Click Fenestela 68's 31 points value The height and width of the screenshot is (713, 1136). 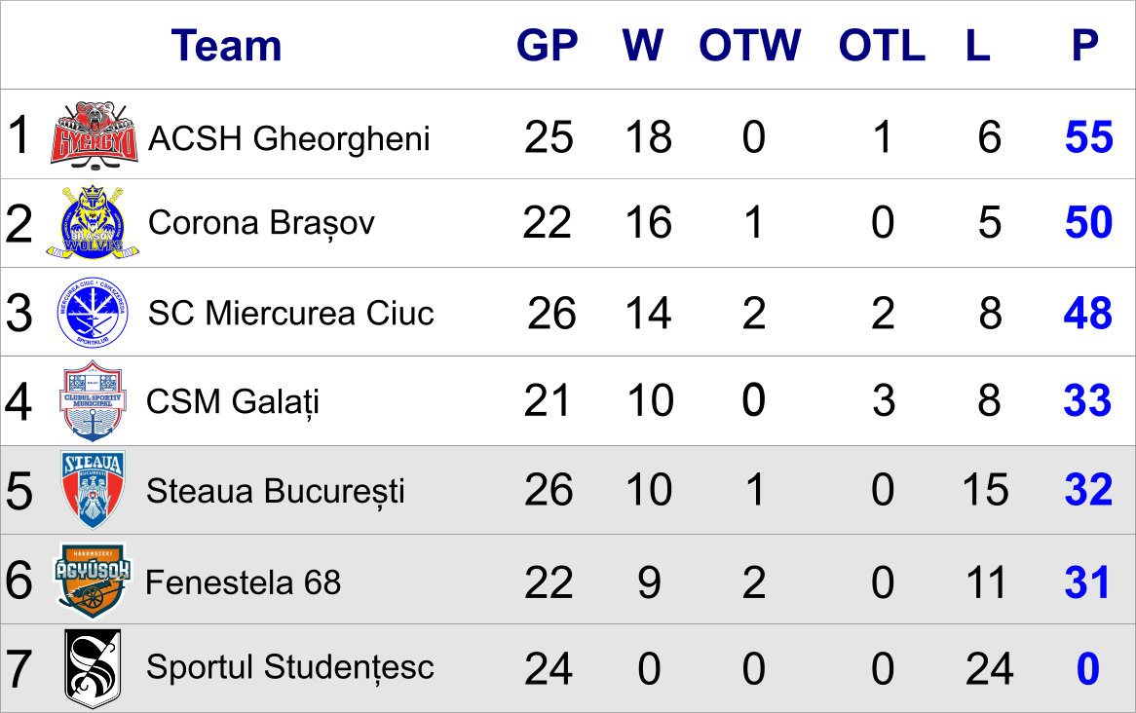[x=1087, y=582]
